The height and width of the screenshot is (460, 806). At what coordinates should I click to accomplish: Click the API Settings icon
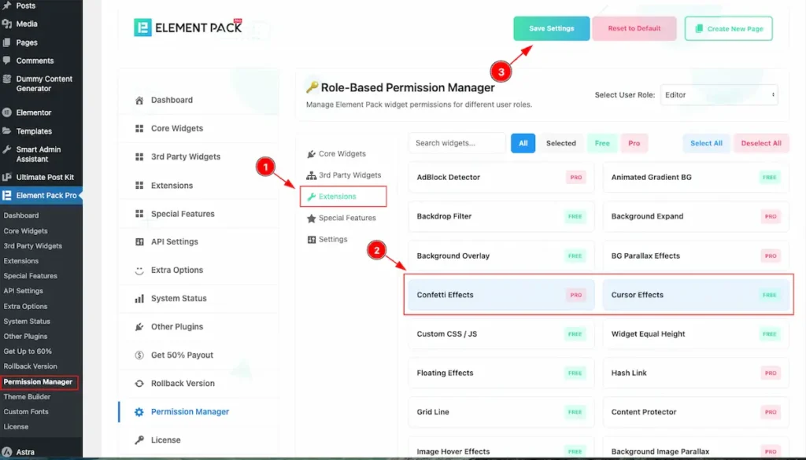click(x=139, y=242)
